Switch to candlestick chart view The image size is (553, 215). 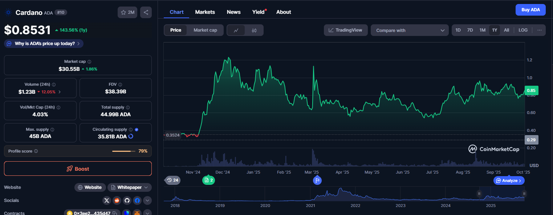click(254, 30)
